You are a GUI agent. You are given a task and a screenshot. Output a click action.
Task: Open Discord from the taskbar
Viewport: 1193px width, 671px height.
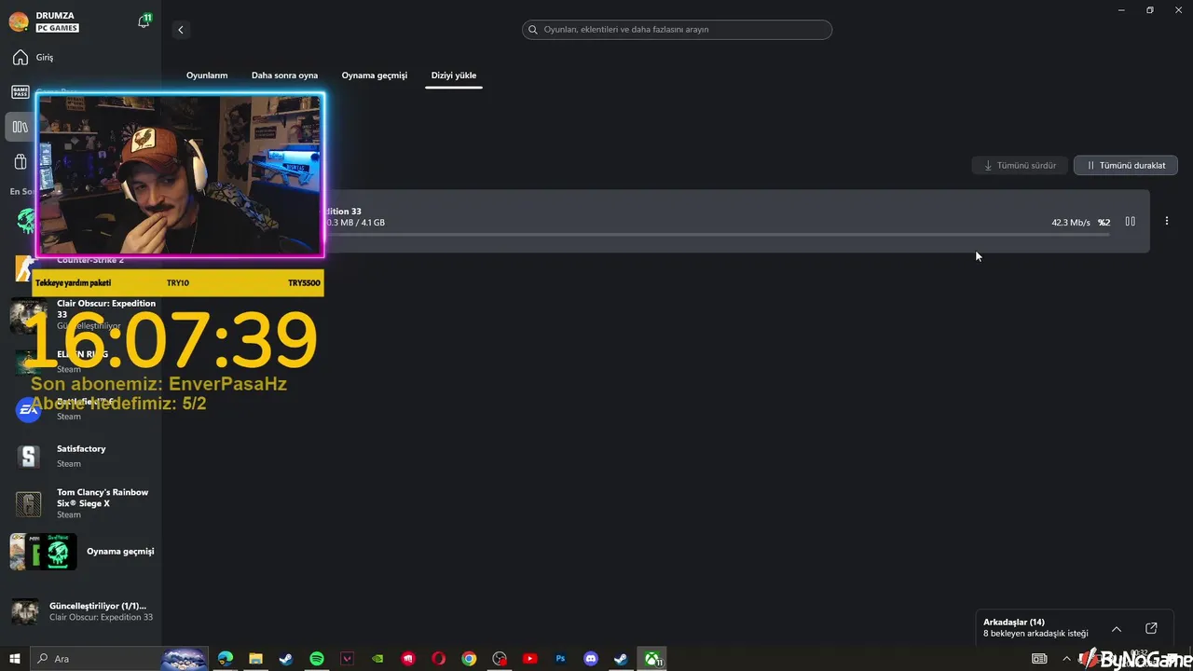point(590,659)
